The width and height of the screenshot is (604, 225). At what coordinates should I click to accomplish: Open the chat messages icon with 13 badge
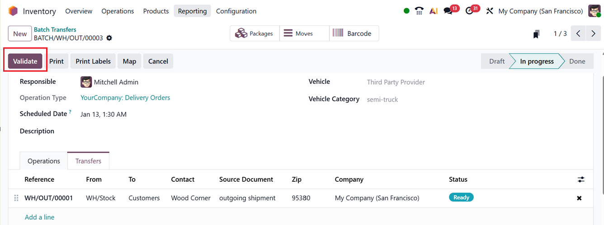coord(448,11)
